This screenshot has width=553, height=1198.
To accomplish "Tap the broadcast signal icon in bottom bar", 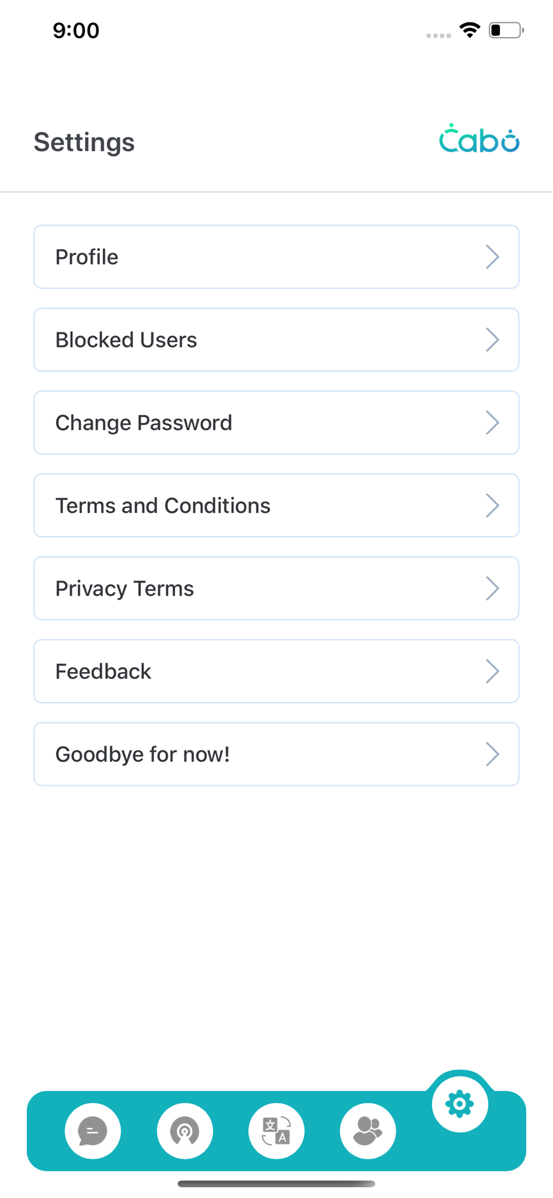I will [185, 1131].
